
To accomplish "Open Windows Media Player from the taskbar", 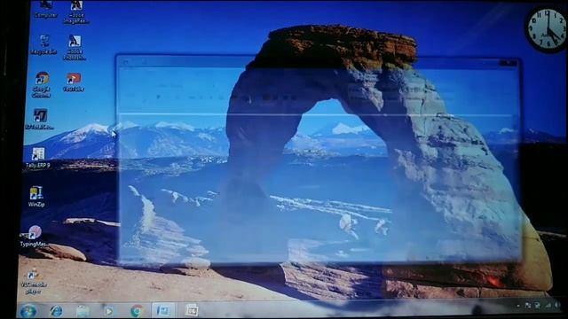I will [108, 311].
